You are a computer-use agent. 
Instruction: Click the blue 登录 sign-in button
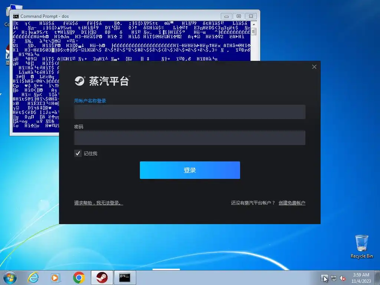(x=190, y=170)
